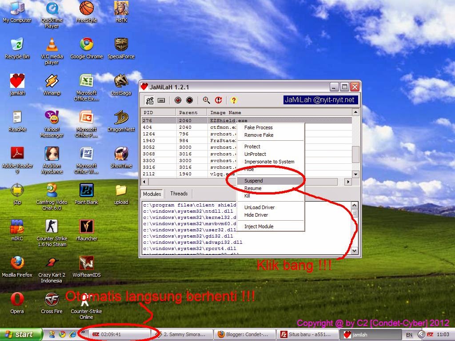
Task: Choose Inject Module menu entry
Action: coord(271,226)
